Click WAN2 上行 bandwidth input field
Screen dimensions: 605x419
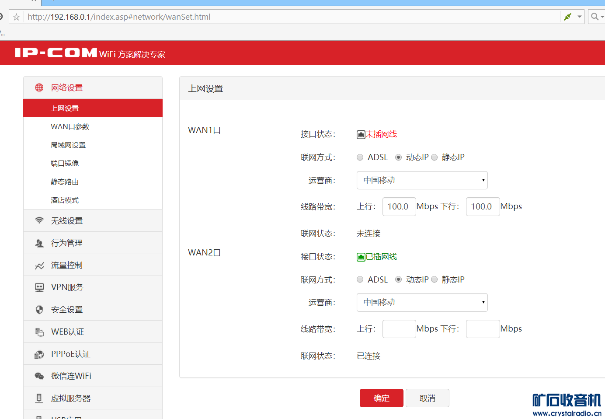(x=399, y=329)
